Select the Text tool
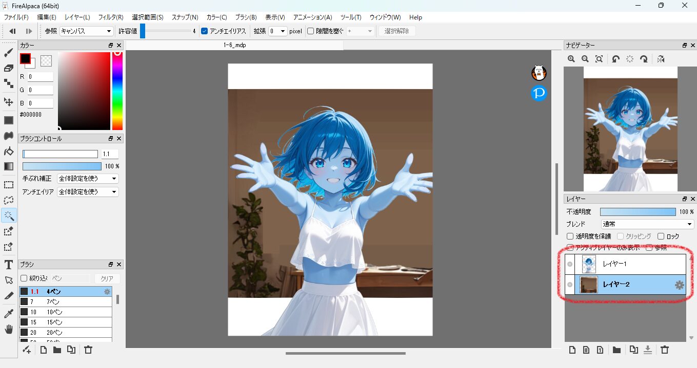The height and width of the screenshot is (368, 697). coord(9,265)
